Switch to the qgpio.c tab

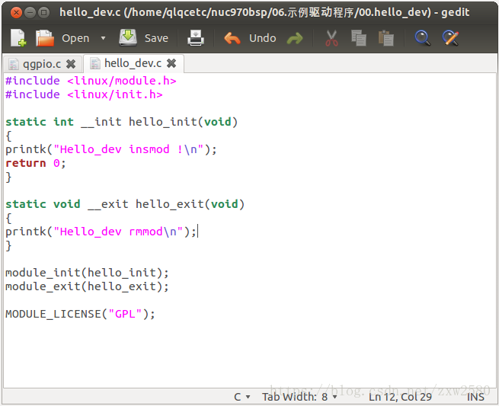click(42, 64)
